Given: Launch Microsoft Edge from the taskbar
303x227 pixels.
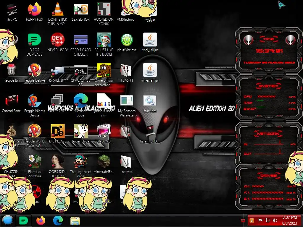Looking at the screenshot, I should 58,220.
